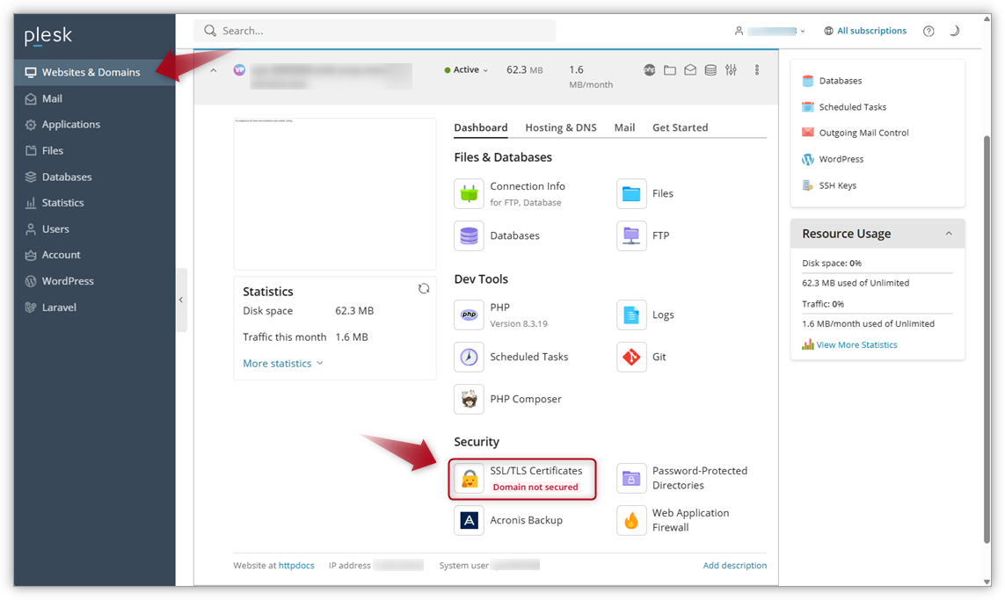Open the Active status dropdown
Image resolution: width=1005 pixels, height=600 pixels.
coord(467,70)
